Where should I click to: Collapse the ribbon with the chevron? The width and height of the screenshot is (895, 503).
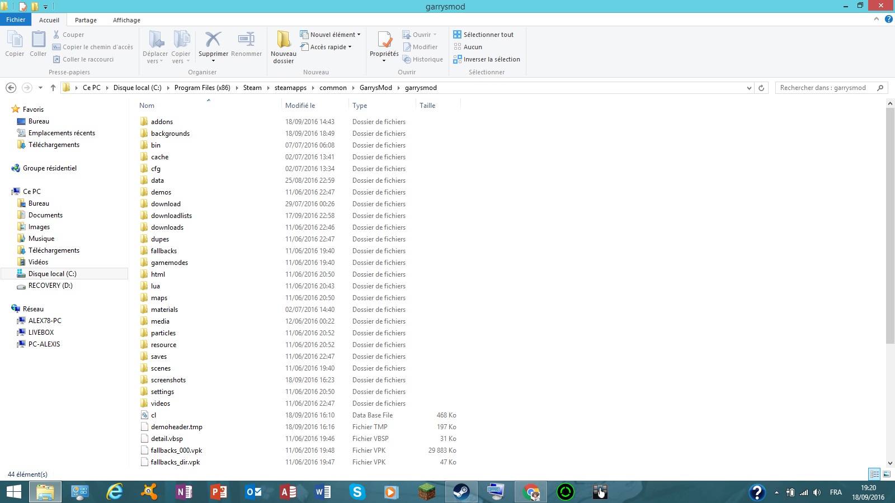(877, 19)
